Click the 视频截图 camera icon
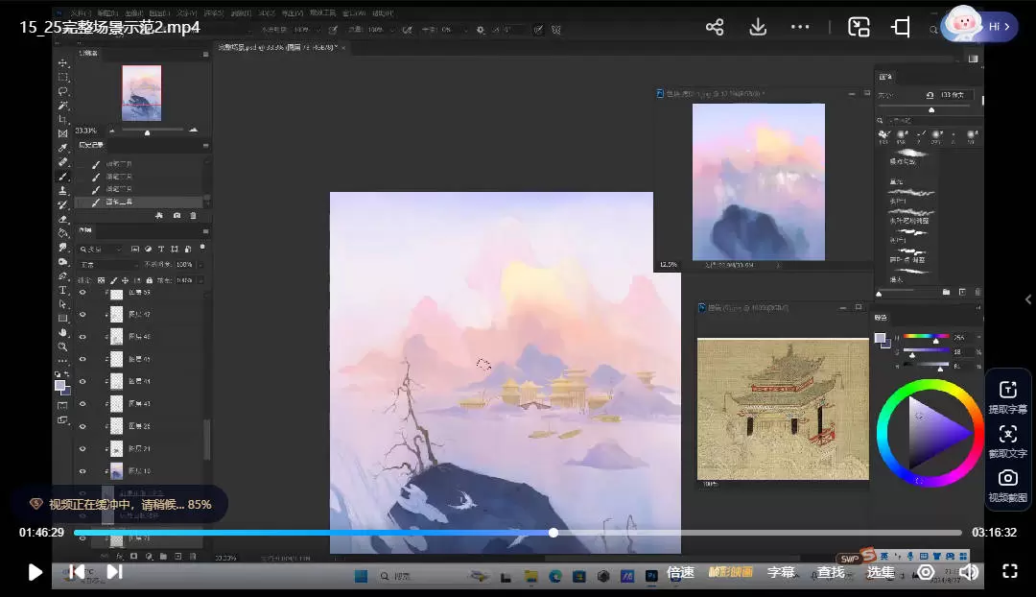 (1007, 478)
